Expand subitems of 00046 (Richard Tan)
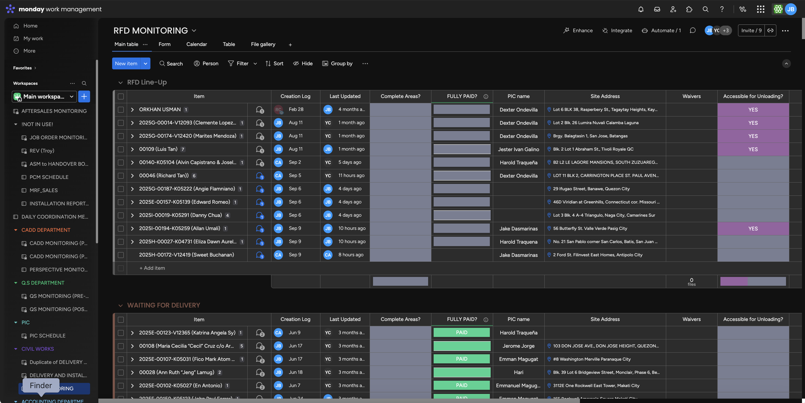The image size is (805, 403). 132,176
